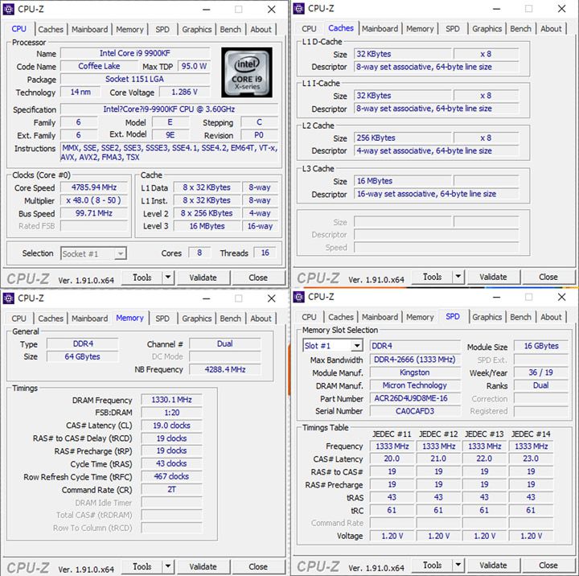Click the Part Number ACR26D4U9D8ME-16
This screenshot has width=579, height=576.
click(x=415, y=398)
